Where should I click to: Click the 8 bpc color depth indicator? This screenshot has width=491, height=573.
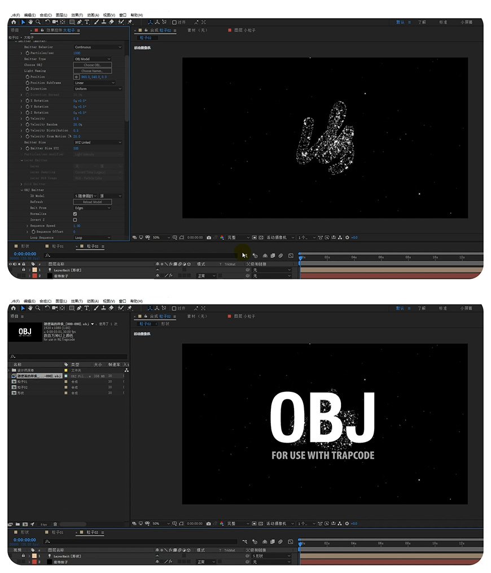43,524
